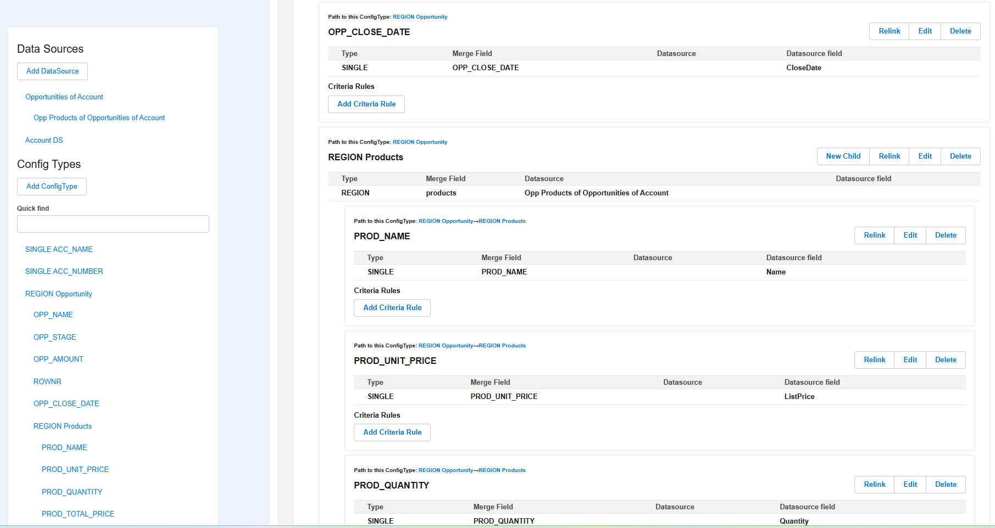Click the Add ConfigType button
The width and height of the screenshot is (995, 528).
[x=52, y=187]
